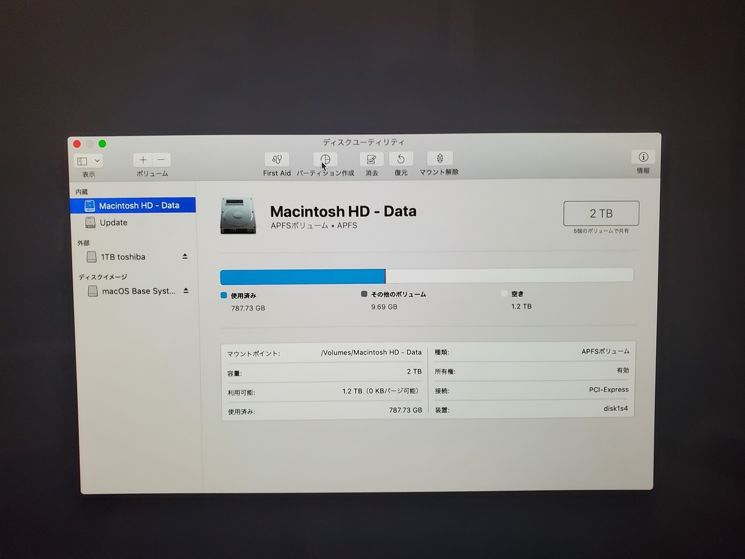745x559 pixels.
Task: Click the free space portion of storage bar
Action: 510,275
